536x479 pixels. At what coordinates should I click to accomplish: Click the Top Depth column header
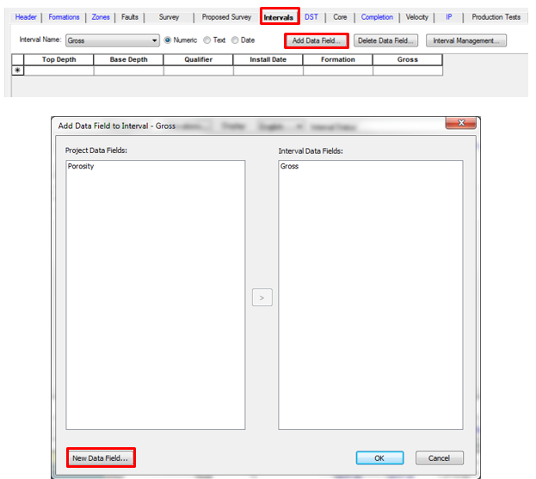pos(59,59)
